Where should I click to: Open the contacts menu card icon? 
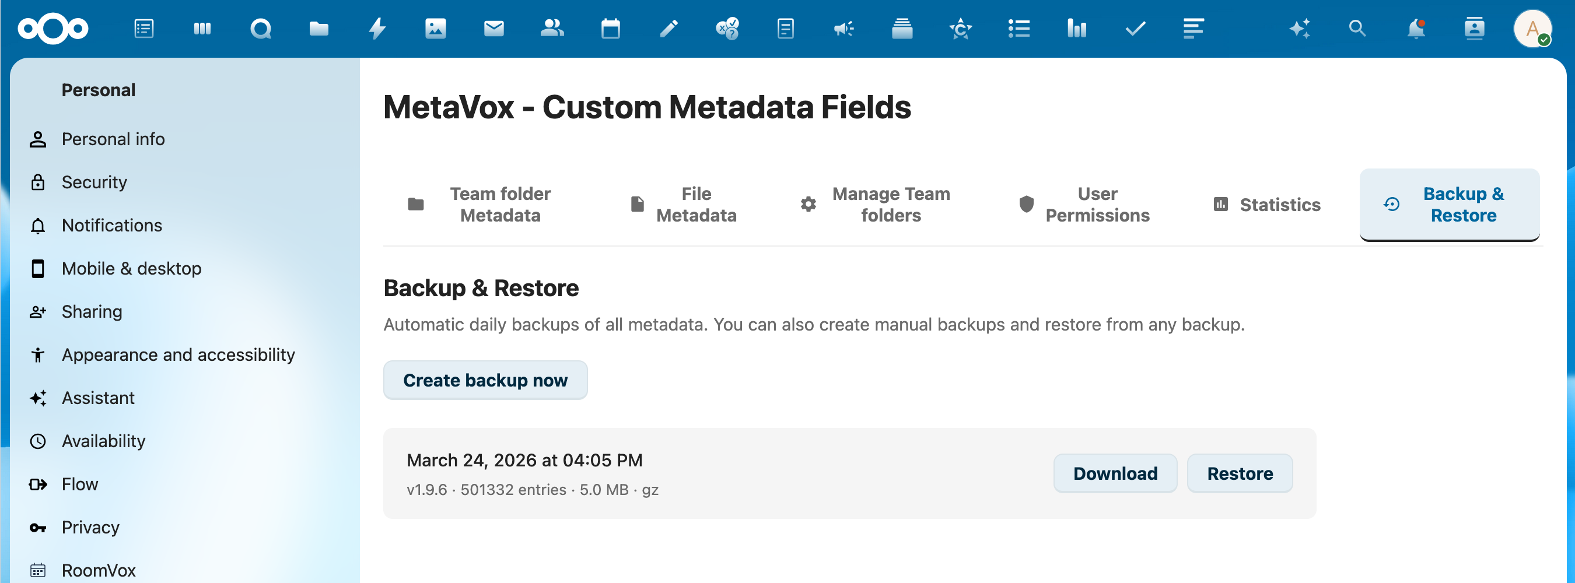[x=1474, y=29]
